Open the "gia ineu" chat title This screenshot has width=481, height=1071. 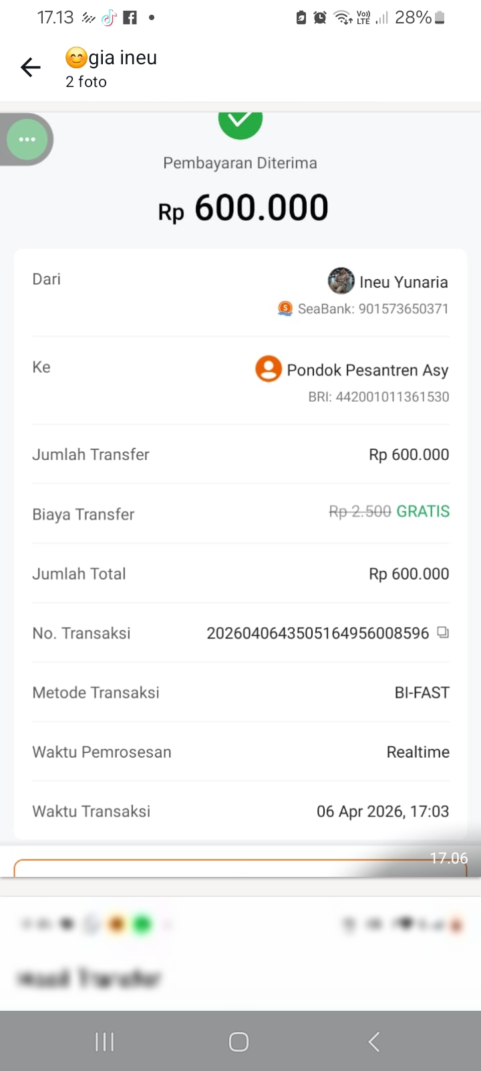click(x=122, y=58)
